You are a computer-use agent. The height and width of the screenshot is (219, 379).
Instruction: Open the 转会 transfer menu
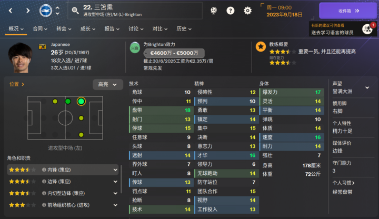(x=63, y=28)
